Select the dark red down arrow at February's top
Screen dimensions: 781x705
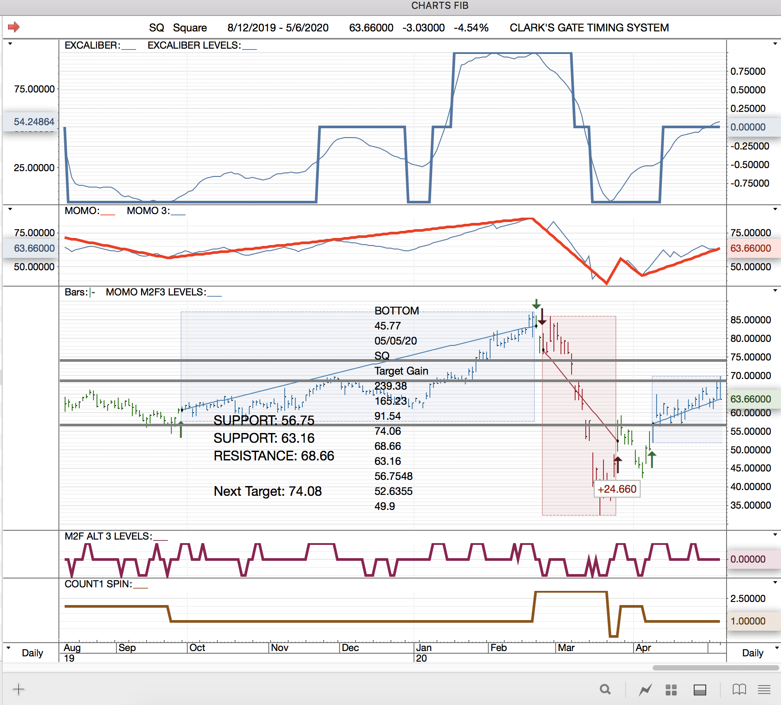tap(542, 317)
